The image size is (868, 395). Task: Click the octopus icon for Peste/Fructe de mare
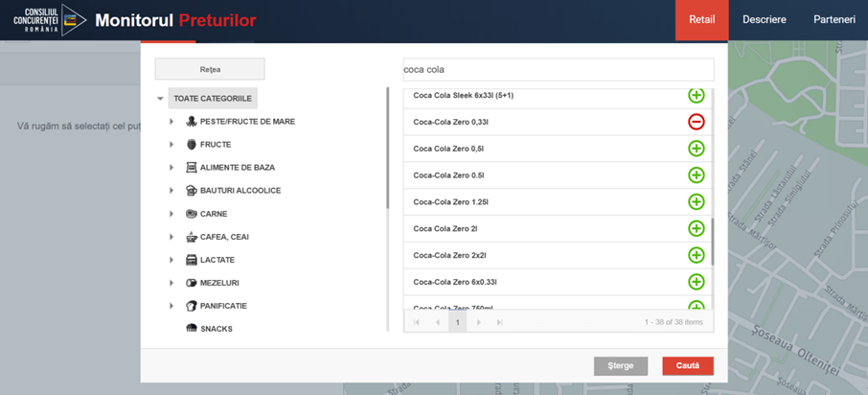(191, 122)
